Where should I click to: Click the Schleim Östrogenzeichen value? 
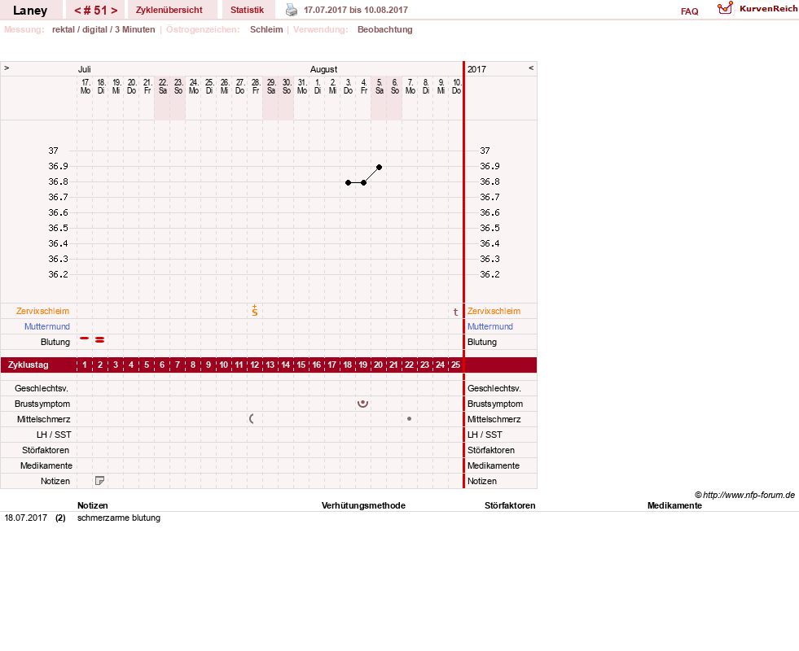[x=266, y=29]
